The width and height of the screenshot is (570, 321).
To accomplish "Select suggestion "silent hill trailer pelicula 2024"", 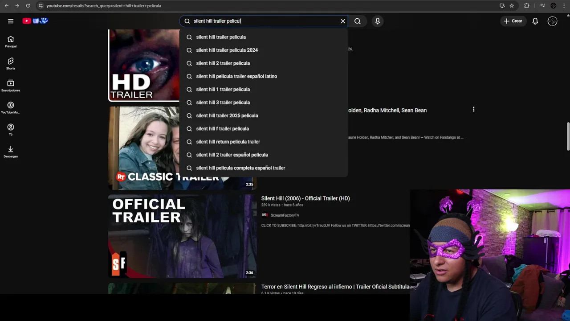I will pos(264,50).
